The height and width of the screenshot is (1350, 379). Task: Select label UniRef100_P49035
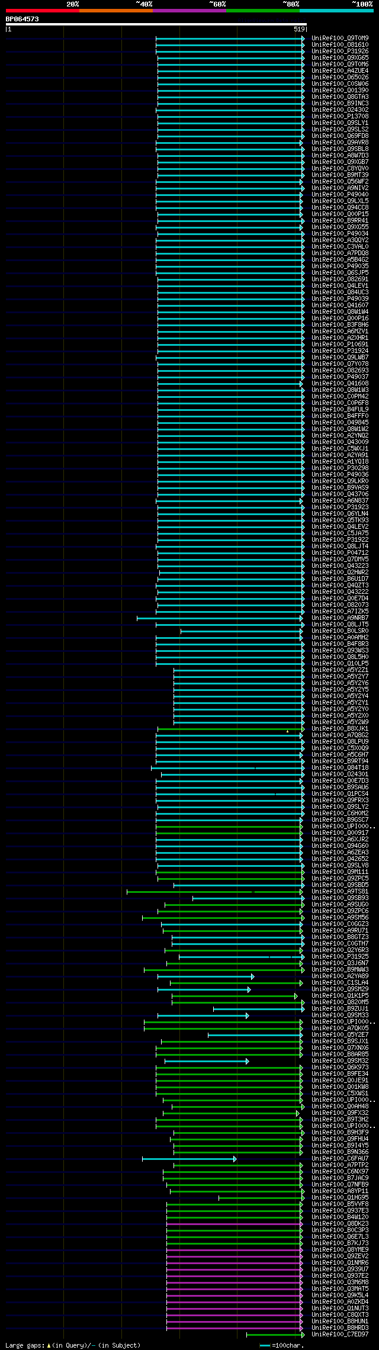click(x=340, y=266)
